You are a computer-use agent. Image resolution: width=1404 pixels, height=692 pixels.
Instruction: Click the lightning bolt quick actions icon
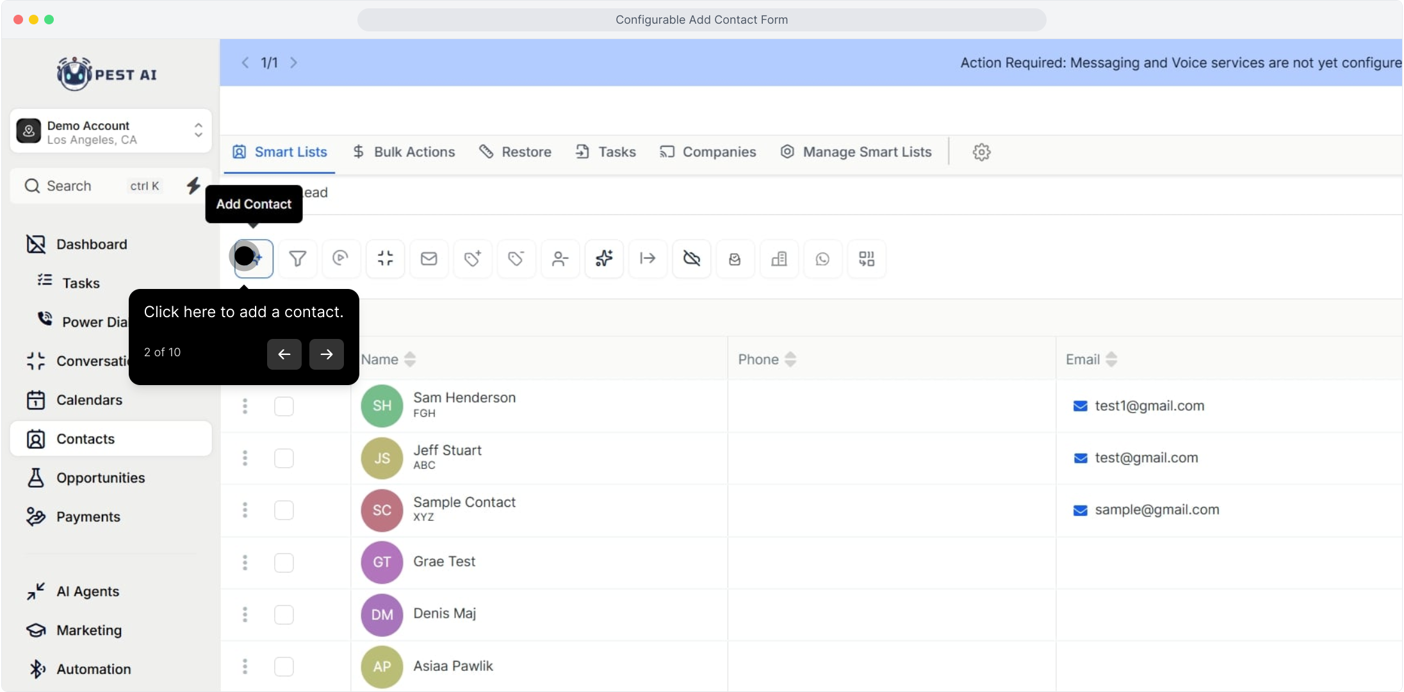tap(193, 186)
